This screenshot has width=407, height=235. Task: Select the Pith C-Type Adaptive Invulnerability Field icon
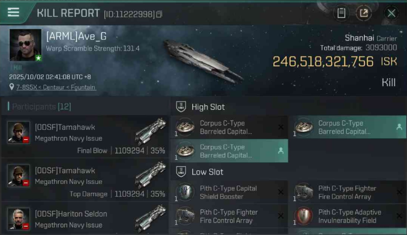coord(303,216)
